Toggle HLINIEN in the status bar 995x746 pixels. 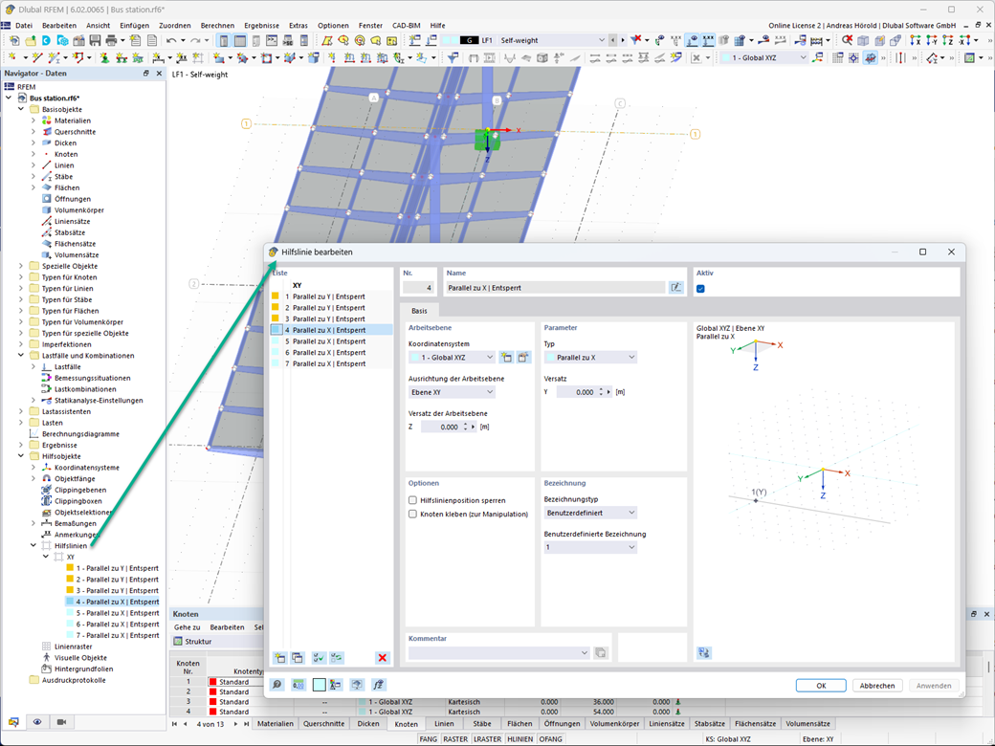tap(520, 739)
